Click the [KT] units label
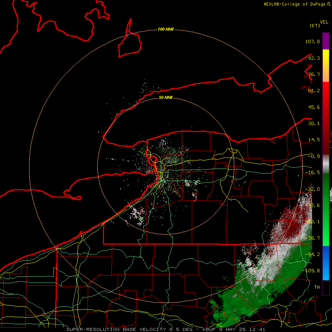Screen dimensions: 332x332 [x=315, y=25]
